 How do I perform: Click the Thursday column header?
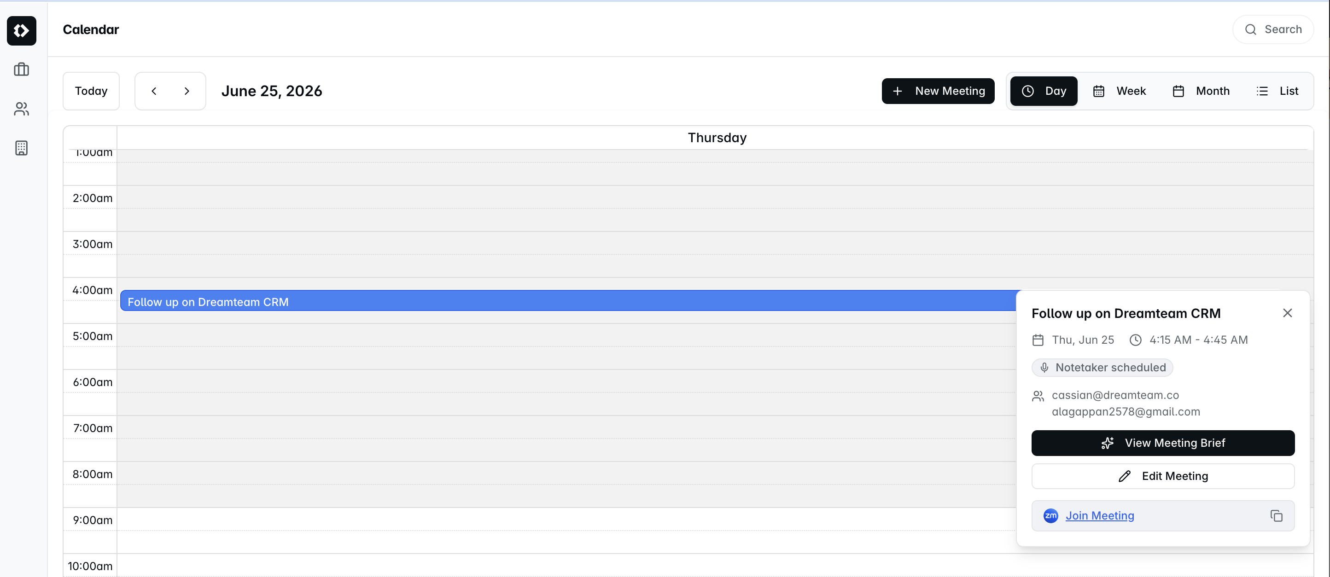pos(717,138)
